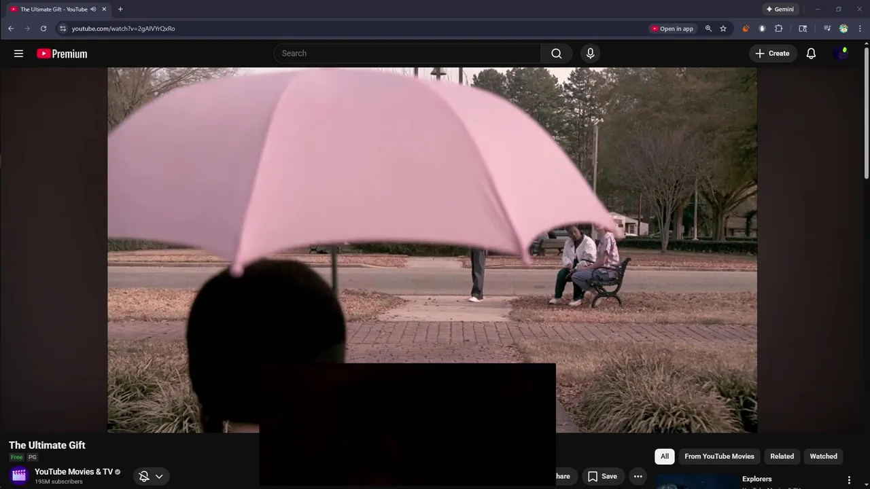
Task: Open YouTube Movies & TV channel name
Action: click(x=73, y=472)
